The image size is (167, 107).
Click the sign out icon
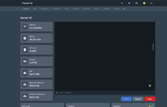(151, 3)
